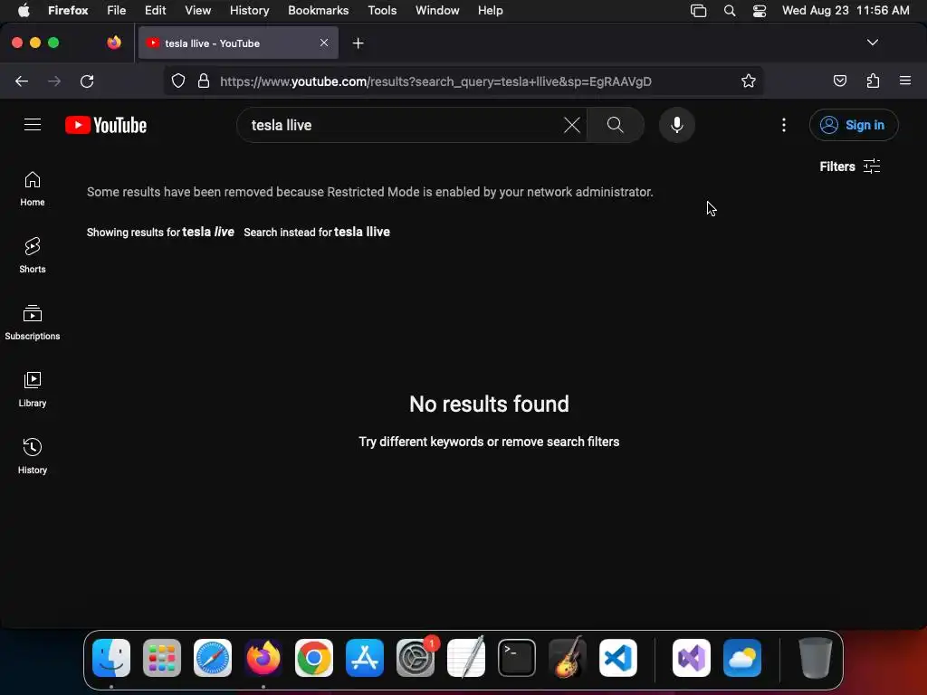Submit search with the magnifier button
Image resolution: width=927 pixels, height=695 pixels.
pos(616,125)
